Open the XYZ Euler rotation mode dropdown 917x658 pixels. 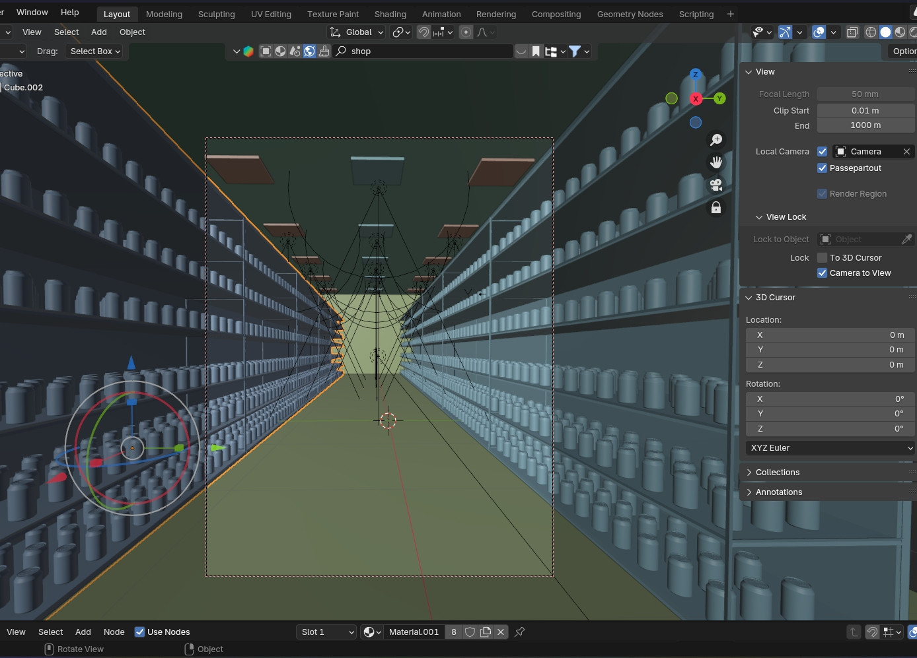[830, 447]
